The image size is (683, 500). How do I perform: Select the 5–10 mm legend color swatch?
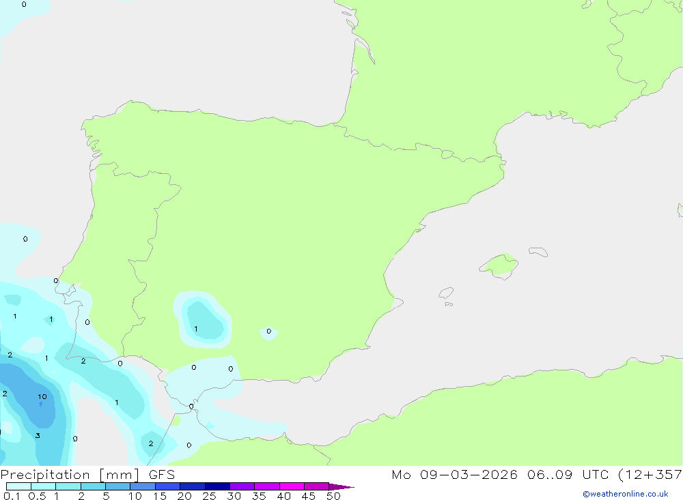pyautogui.click(x=118, y=486)
